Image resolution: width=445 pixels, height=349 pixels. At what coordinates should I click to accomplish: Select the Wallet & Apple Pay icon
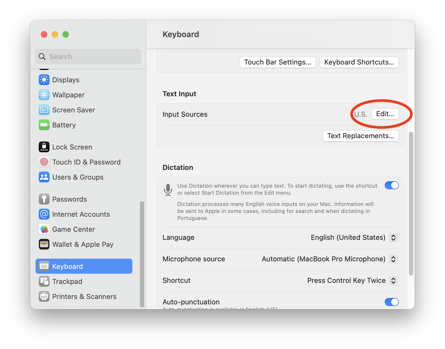click(44, 244)
